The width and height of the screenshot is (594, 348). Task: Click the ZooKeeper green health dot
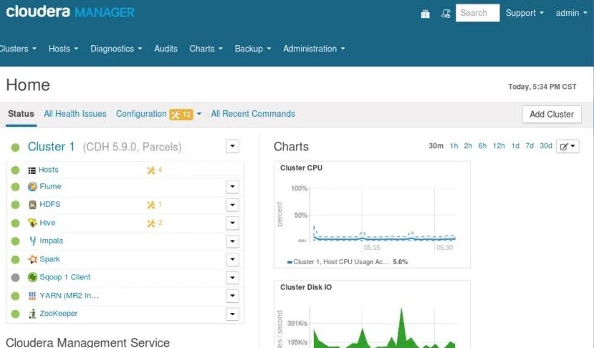coord(15,314)
